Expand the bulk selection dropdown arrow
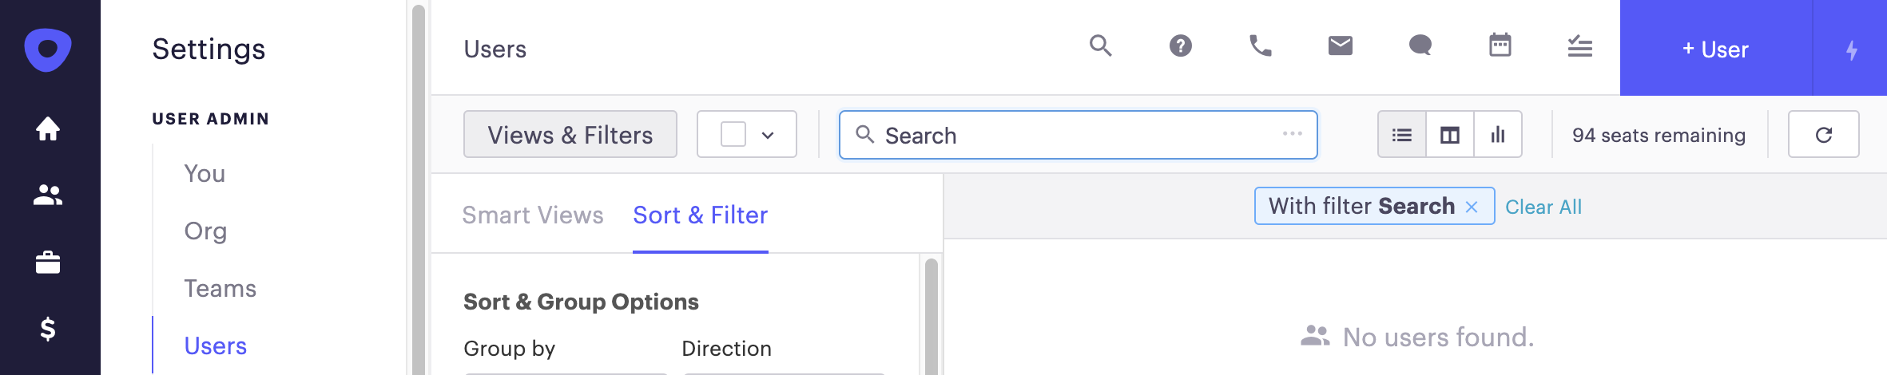The height and width of the screenshot is (375, 1887). 768,136
